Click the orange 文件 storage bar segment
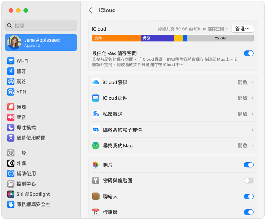Image resolution: width=266 pixels, height=220 pixels. (116, 38)
